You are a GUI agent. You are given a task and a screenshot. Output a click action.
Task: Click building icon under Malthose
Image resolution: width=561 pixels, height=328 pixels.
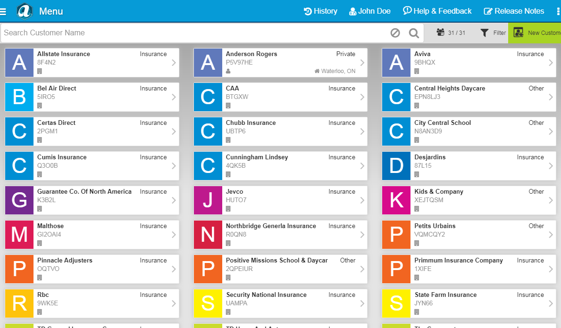pos(40,243)
